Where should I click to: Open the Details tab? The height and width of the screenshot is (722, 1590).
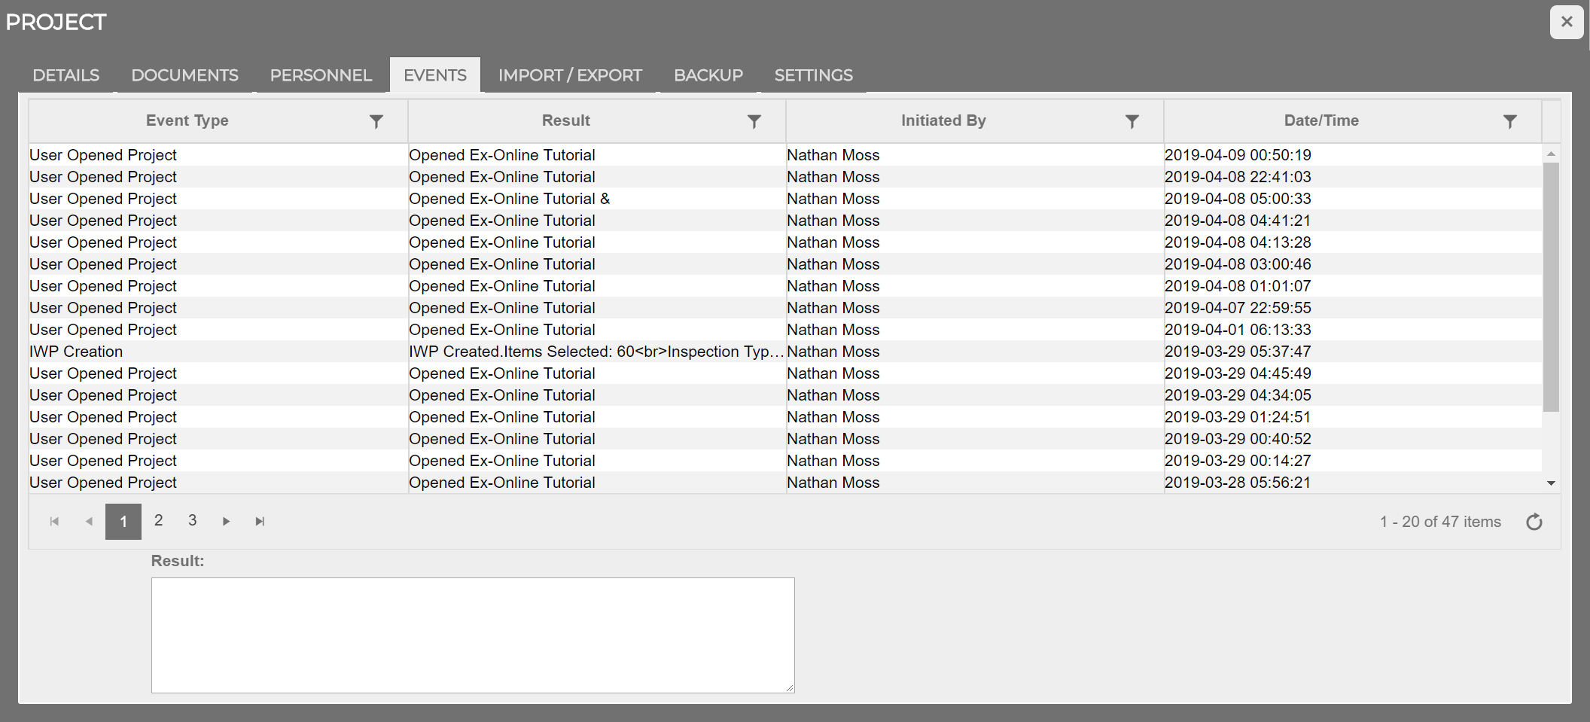tap(65, 75)
